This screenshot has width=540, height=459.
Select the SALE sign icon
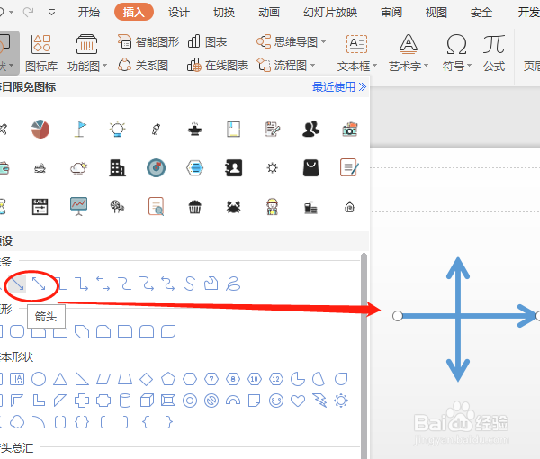click(x=40, y=207)
